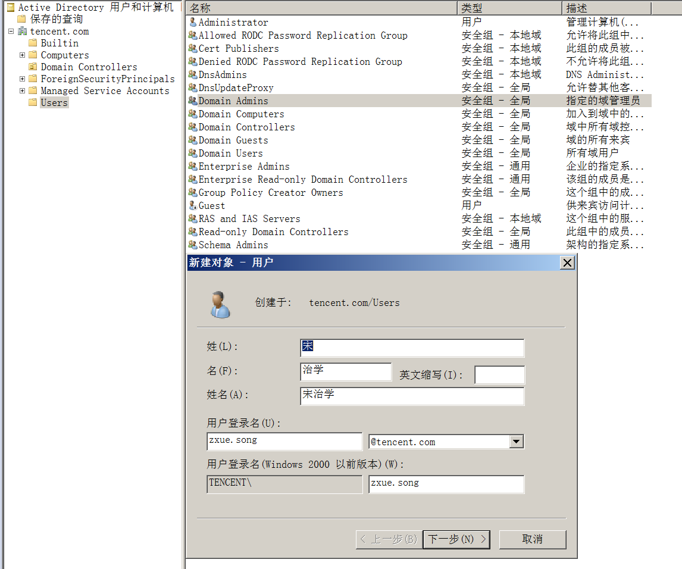The height and width of the screenshot is (569, 682).
Task: Click the Managed Service Accounts folder icon
Action: coord(33,90)
